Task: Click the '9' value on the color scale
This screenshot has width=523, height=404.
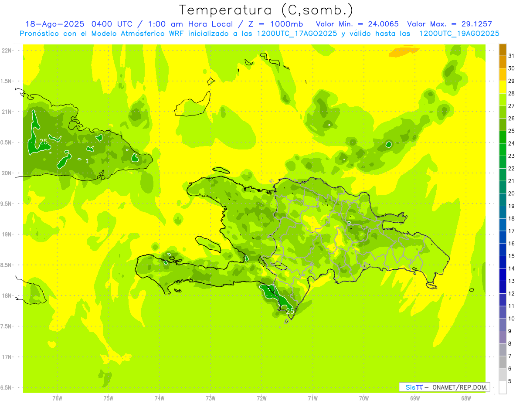Action: [x=510, y=331]
